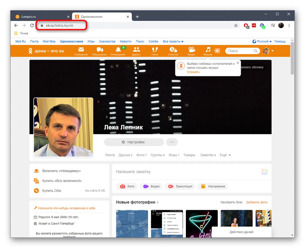Click the OK logo «дома – это ок»
Screen dimensions: 305x248
tap(46, 51)
